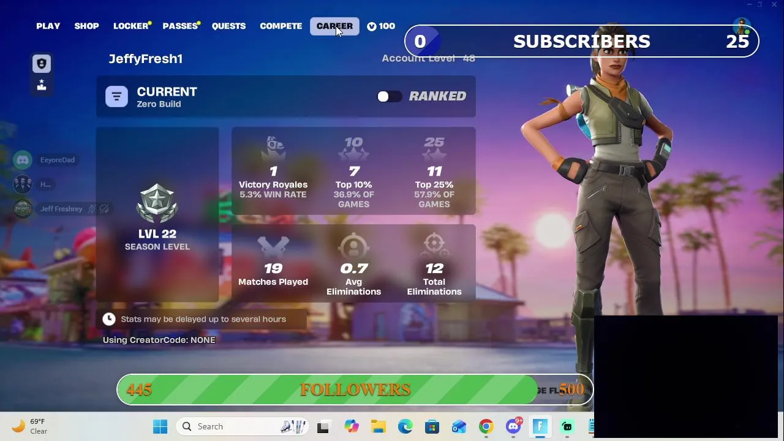784x441 pixels.
Task: Open Discord from the taskbar
Action: tap(513, 426)
